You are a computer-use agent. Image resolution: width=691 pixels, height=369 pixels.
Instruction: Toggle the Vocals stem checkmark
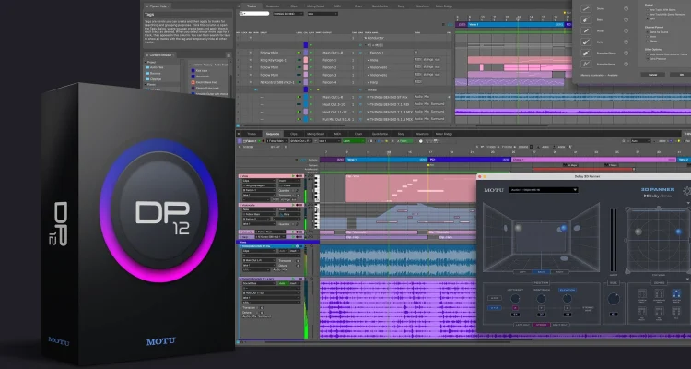[x=626, y=30]
